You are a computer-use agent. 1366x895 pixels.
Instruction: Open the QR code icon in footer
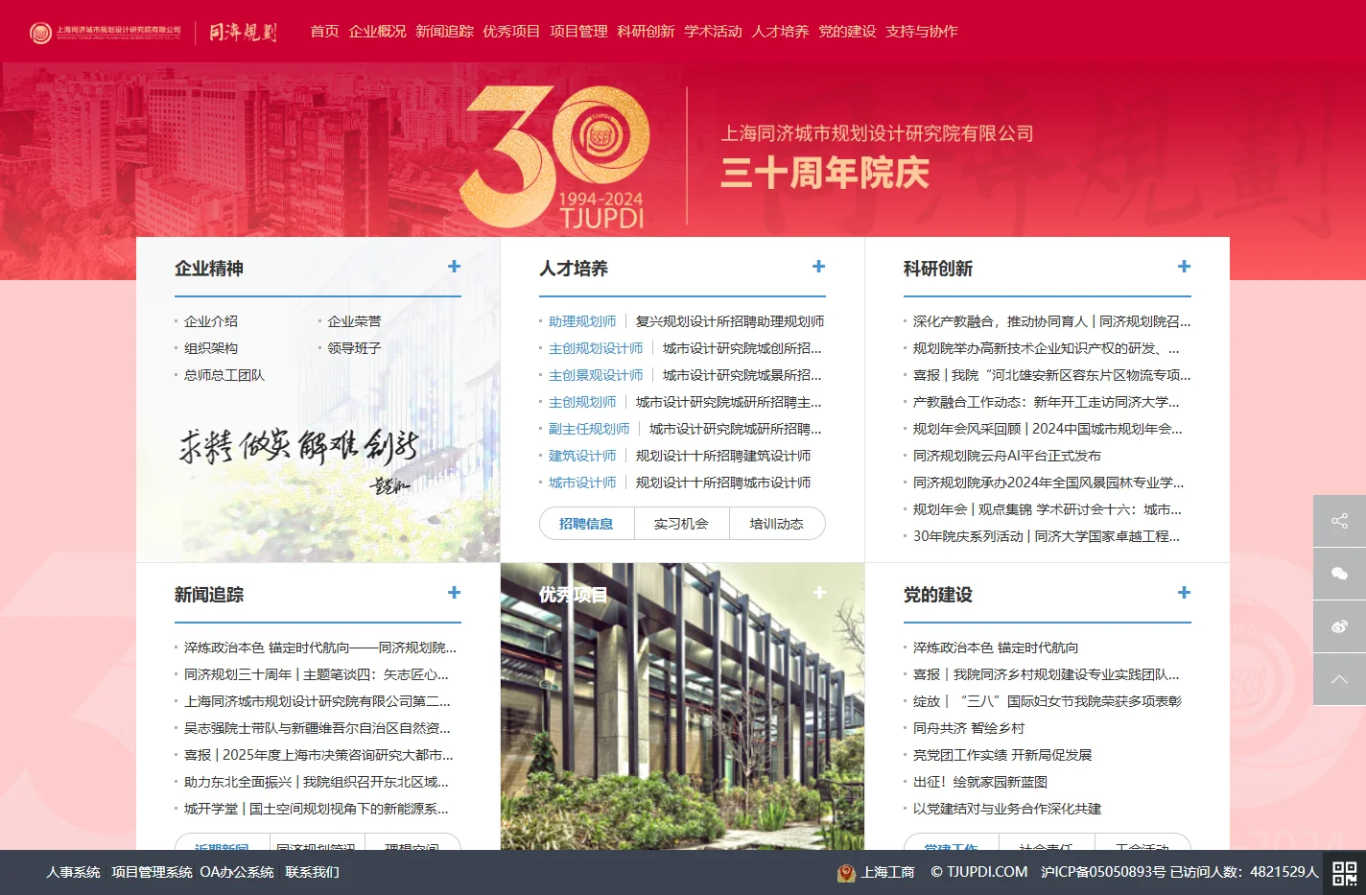[1344, 873]
